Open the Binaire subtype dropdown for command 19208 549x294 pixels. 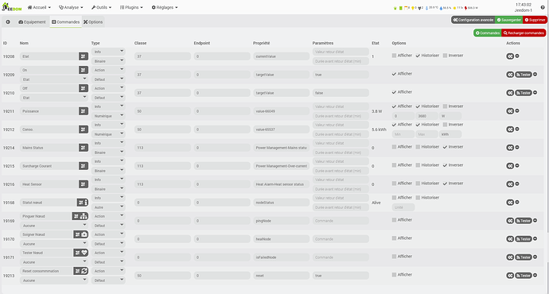pyautogui.click(x=108, y=61)
